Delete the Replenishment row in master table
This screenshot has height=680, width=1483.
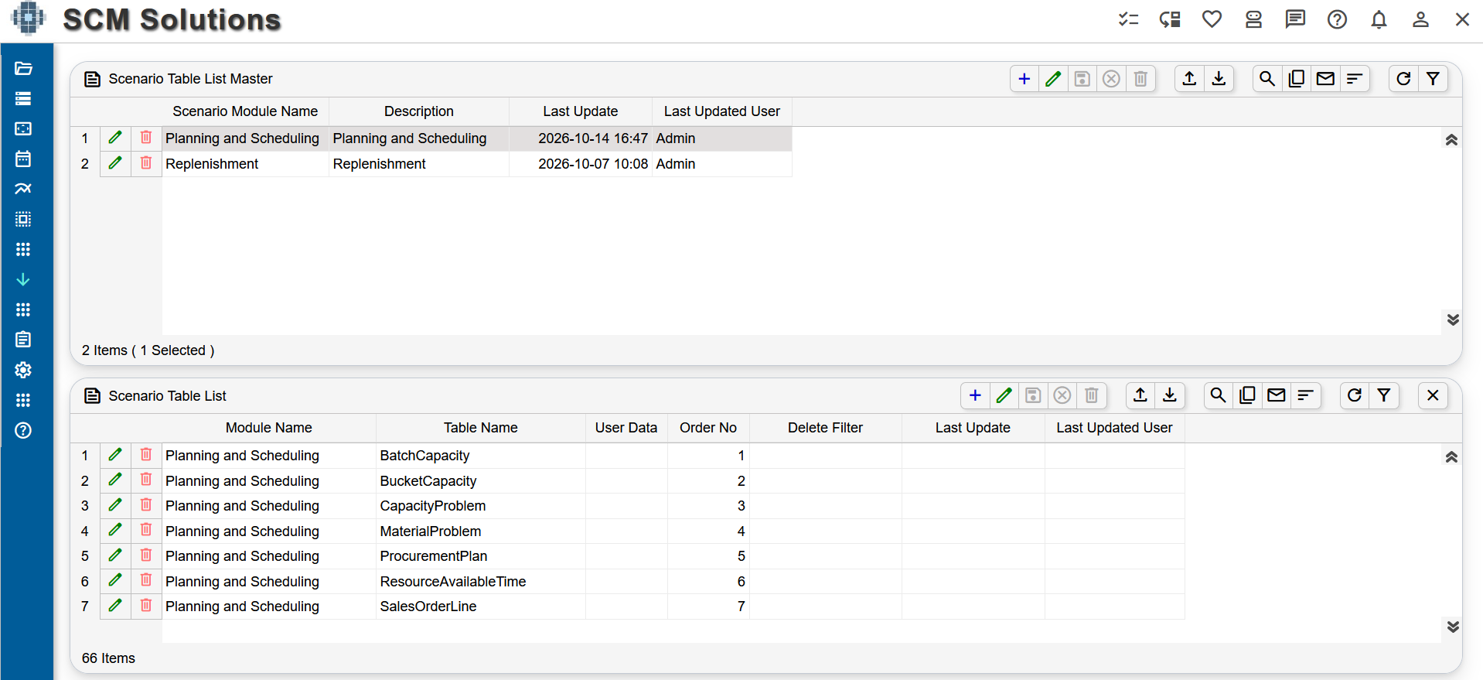(x=146, y=163)
